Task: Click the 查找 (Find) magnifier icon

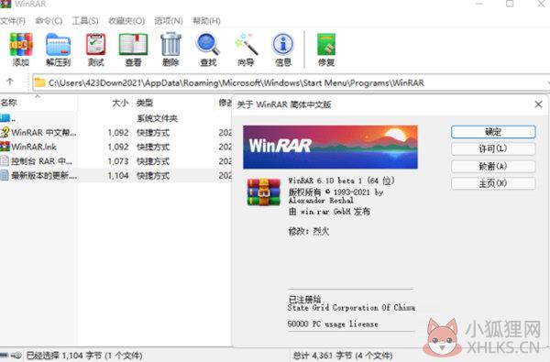Action: pos(208,45)
